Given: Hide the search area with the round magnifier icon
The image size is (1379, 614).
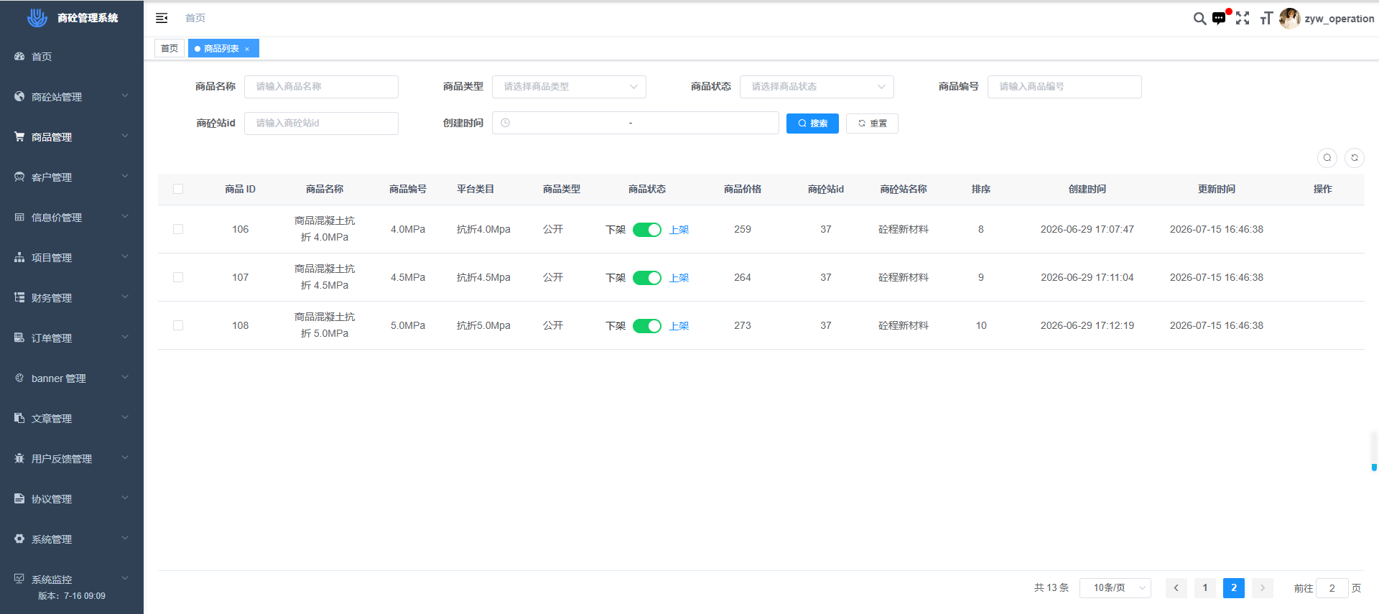Looking at the screenshot, I should [x=1327, y=157].
